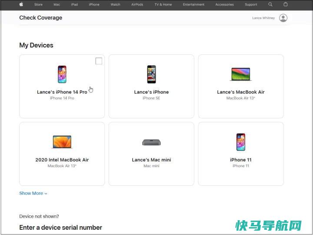Click the iPhone SE device image
Viewport: 313px width, 235px height.
pos(152,74)
